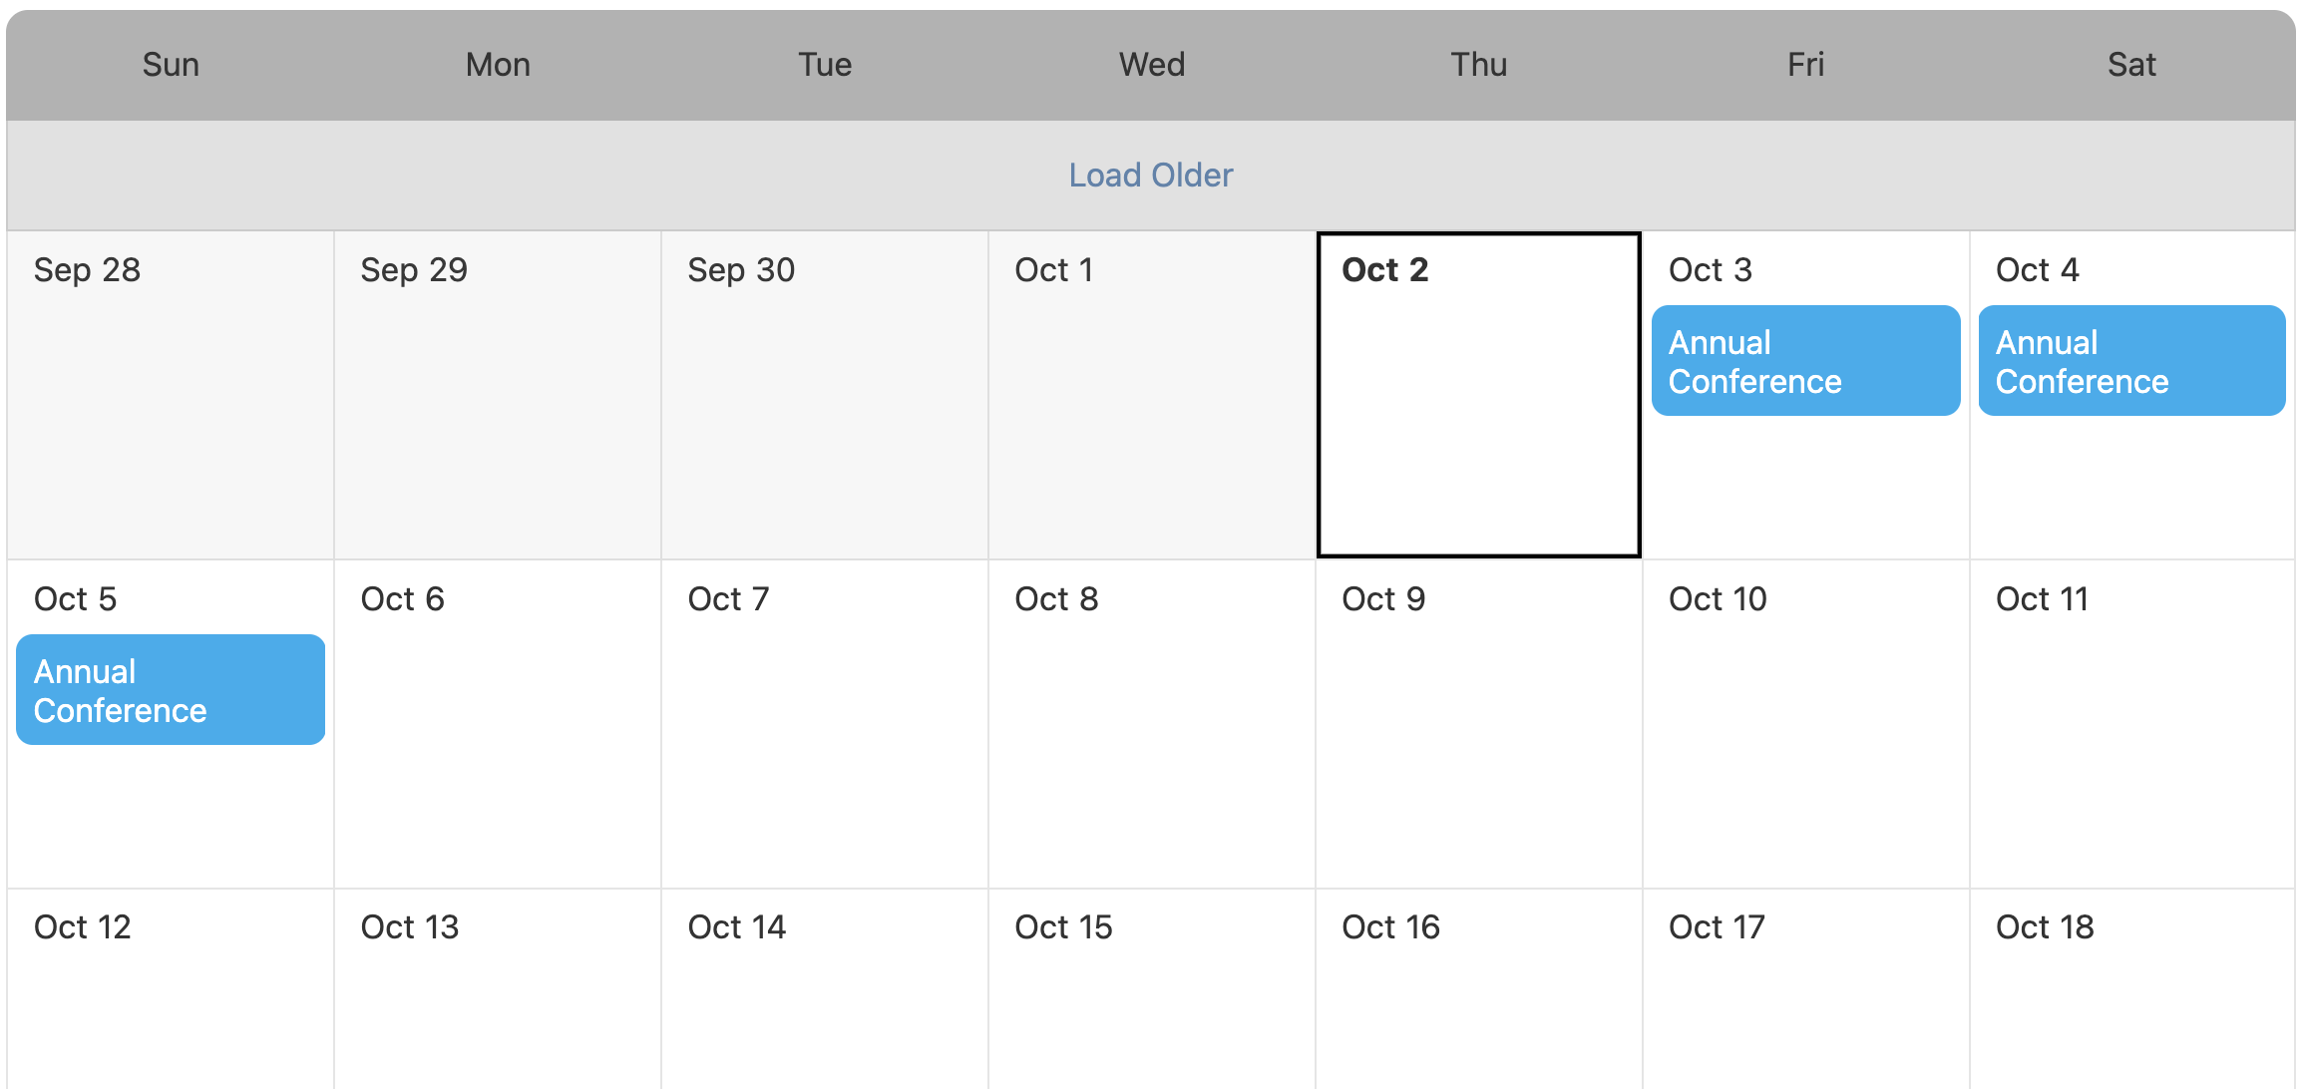Open Annual Conference event on Oct 5
The image size is (2306, 1089).
pos(171,690)
